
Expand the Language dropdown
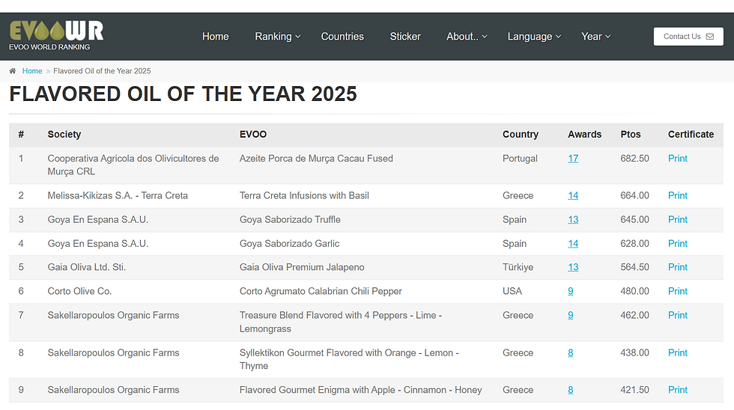click(534, 37)
